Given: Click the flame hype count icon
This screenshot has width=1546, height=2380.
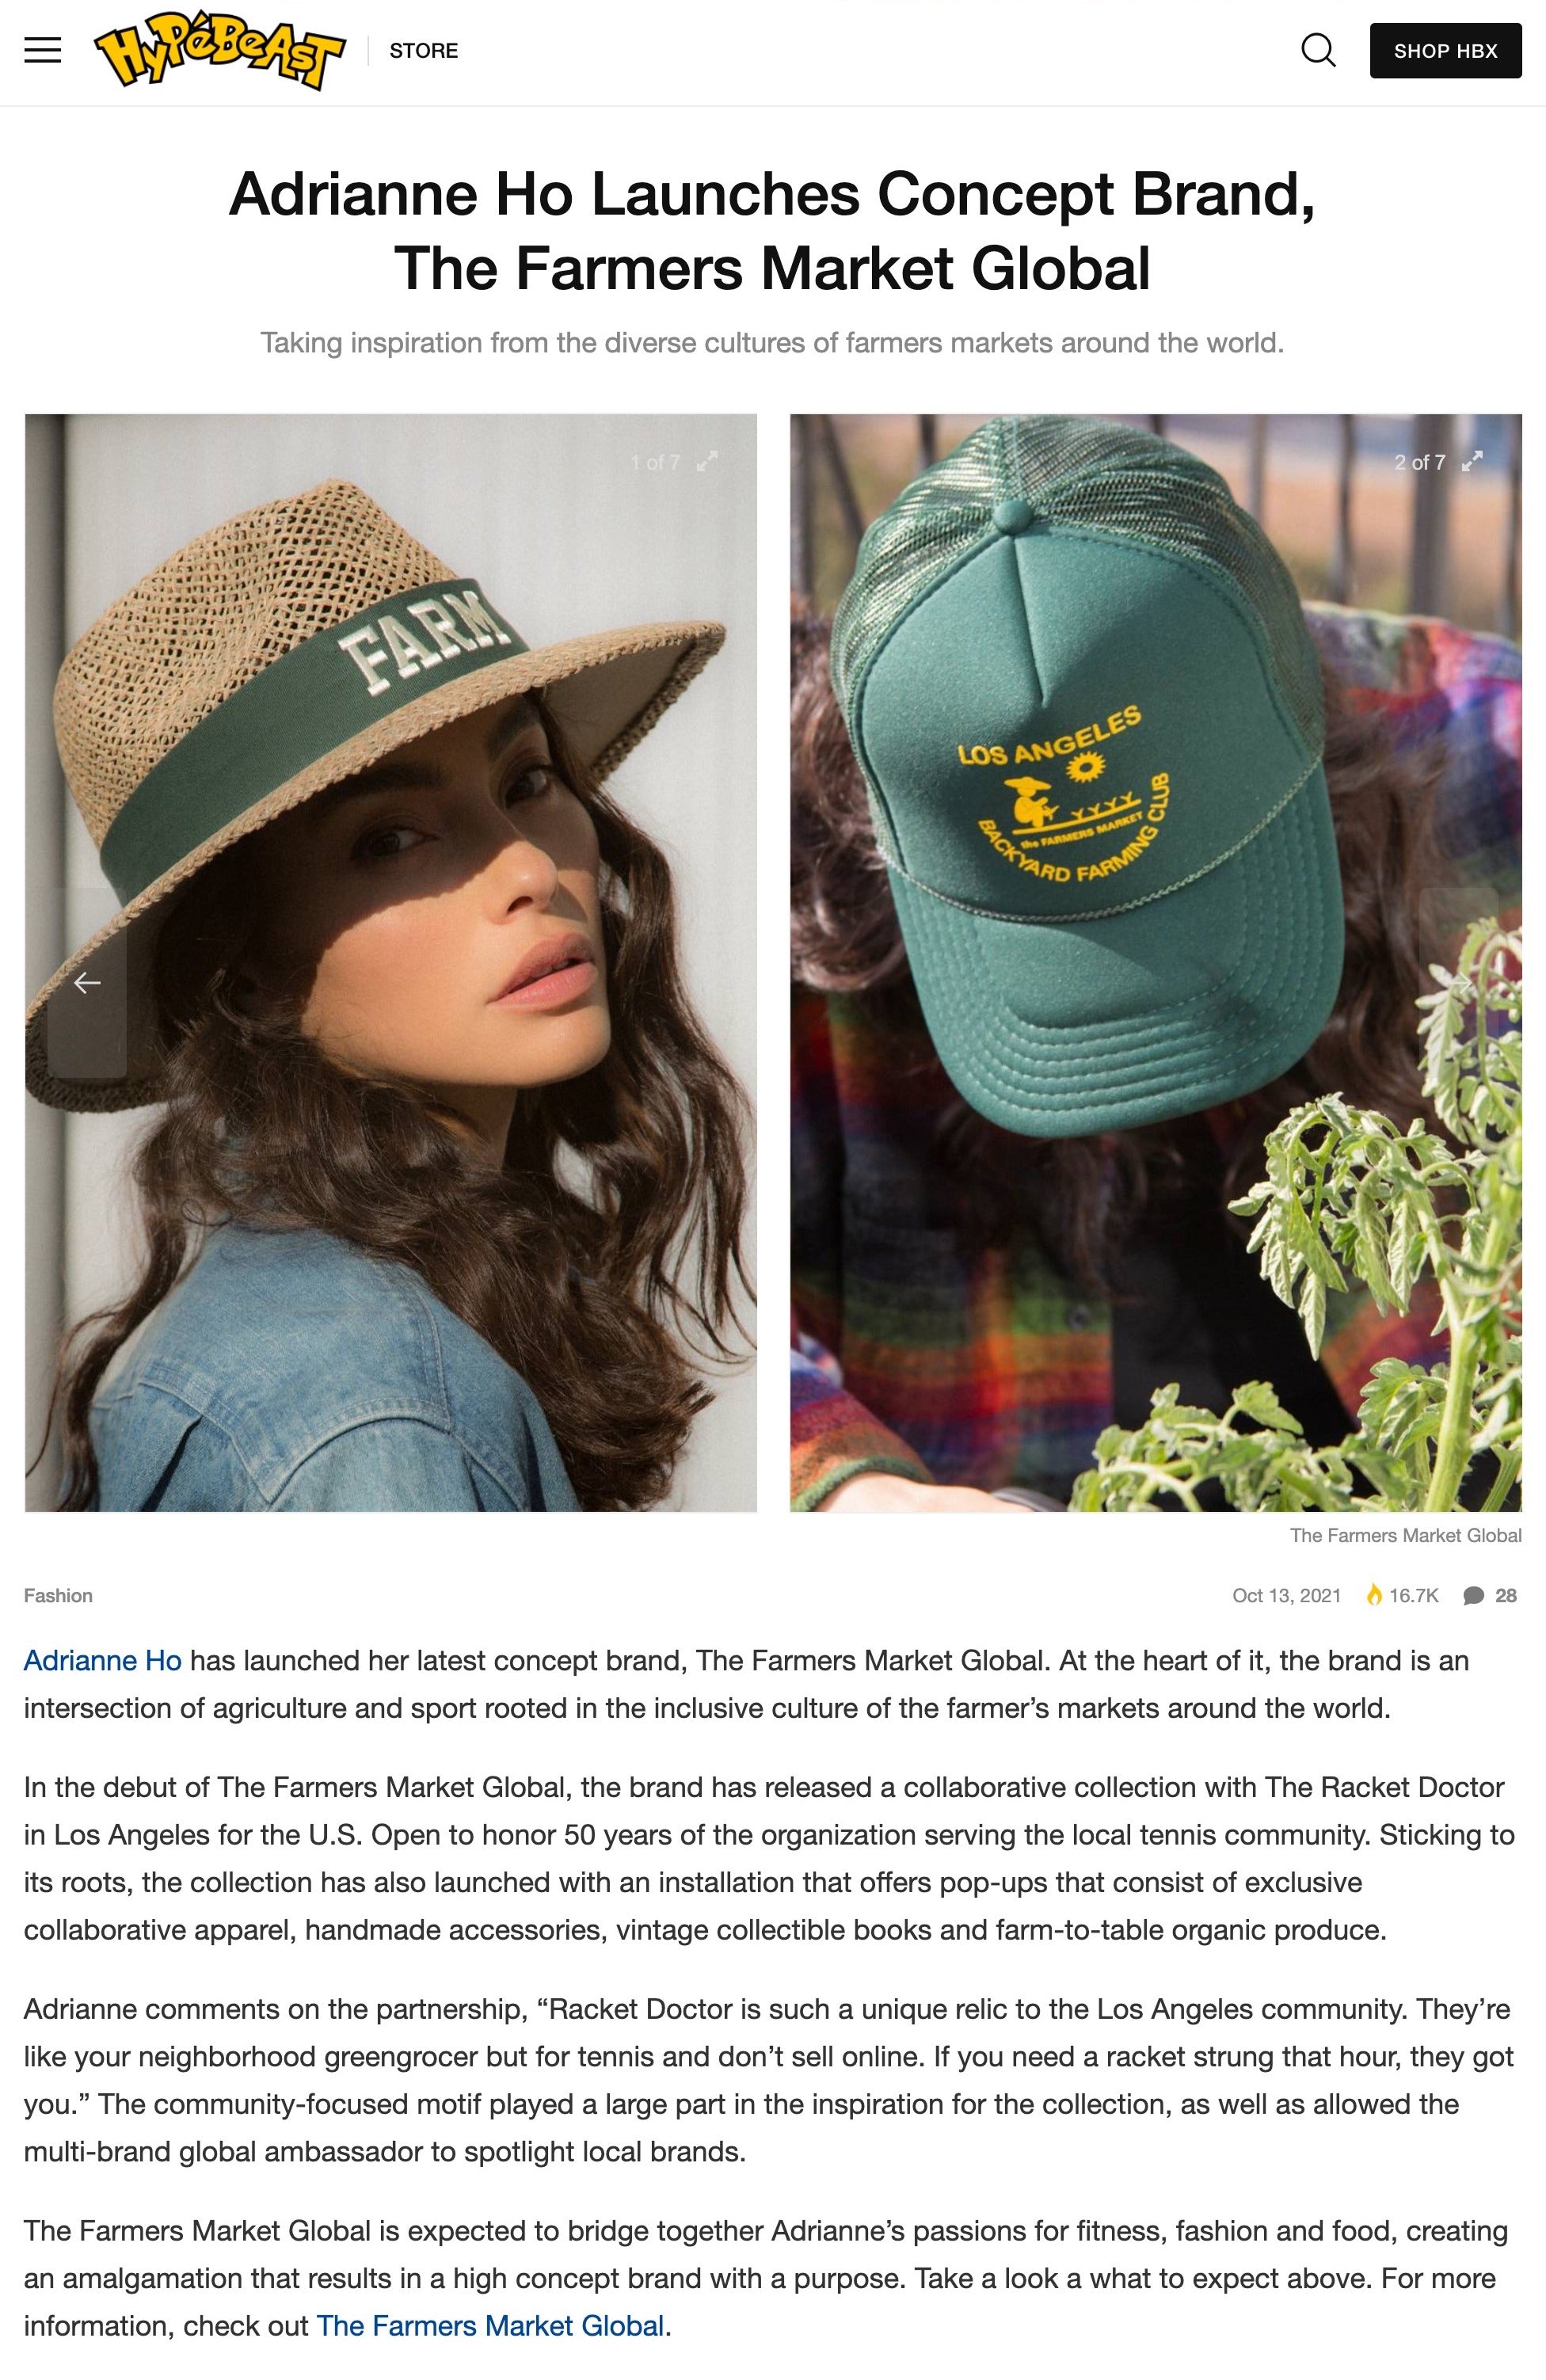Looking at the screenshot, I should (x=1374, y=1595).
